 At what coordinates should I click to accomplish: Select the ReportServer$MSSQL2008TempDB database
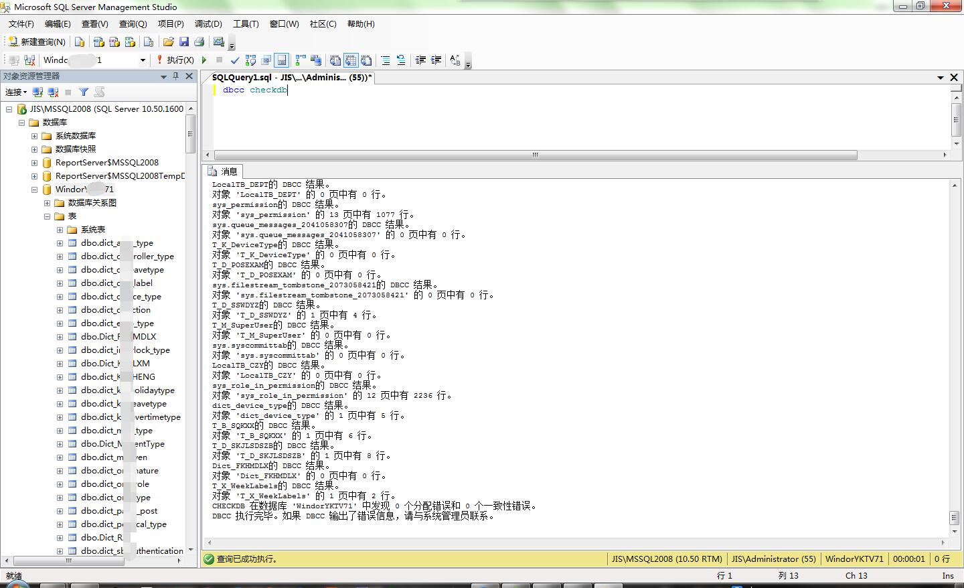(120, 175)
